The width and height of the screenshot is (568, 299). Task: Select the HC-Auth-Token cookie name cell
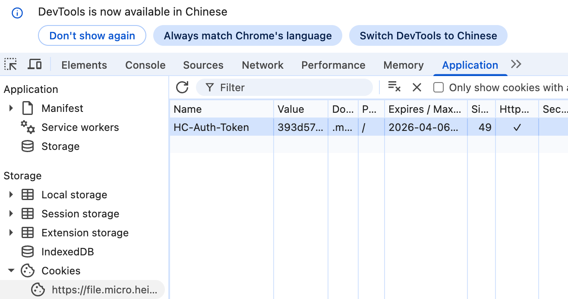tap(221, 127)
